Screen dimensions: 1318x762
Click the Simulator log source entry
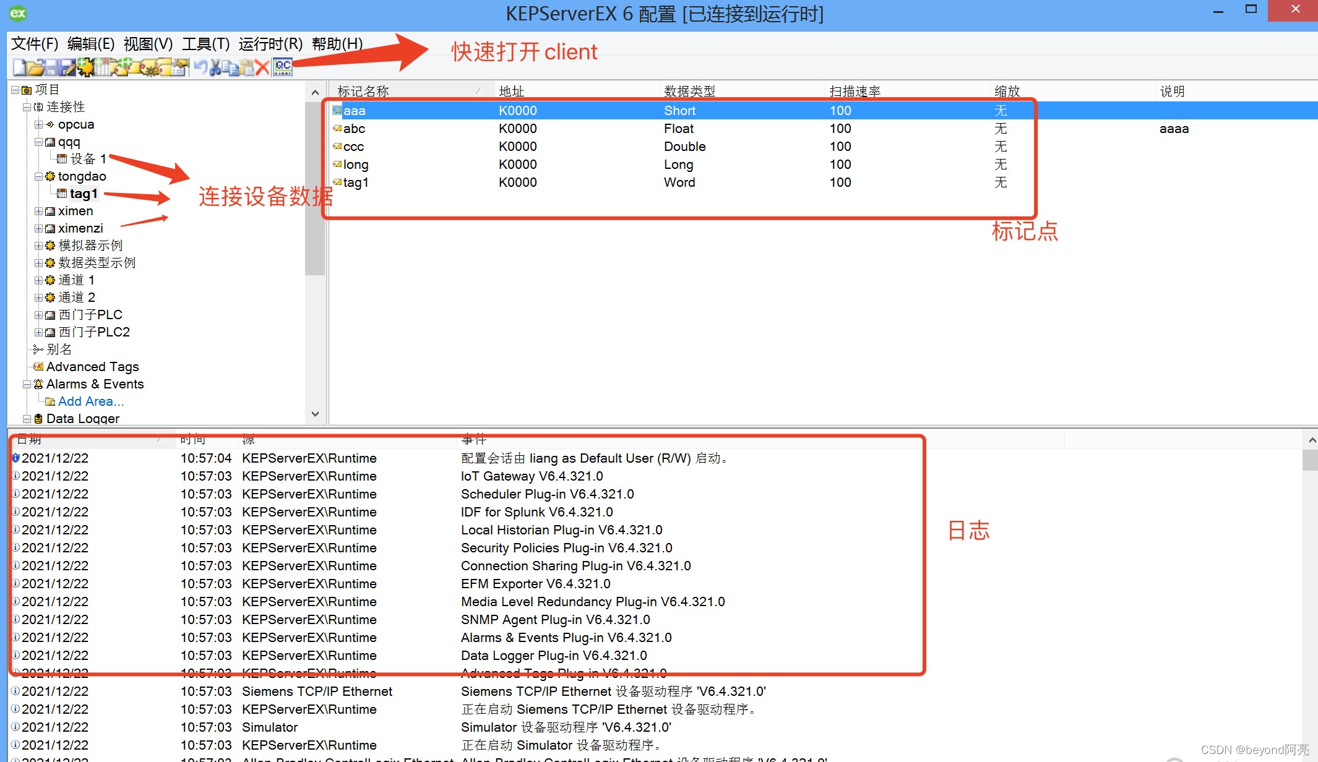[x=270, y=727]
